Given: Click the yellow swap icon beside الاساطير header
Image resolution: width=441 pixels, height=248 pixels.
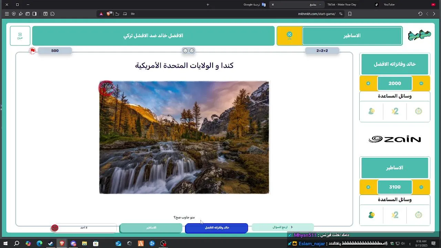Looking at the screenshot, I should [289, 35].
